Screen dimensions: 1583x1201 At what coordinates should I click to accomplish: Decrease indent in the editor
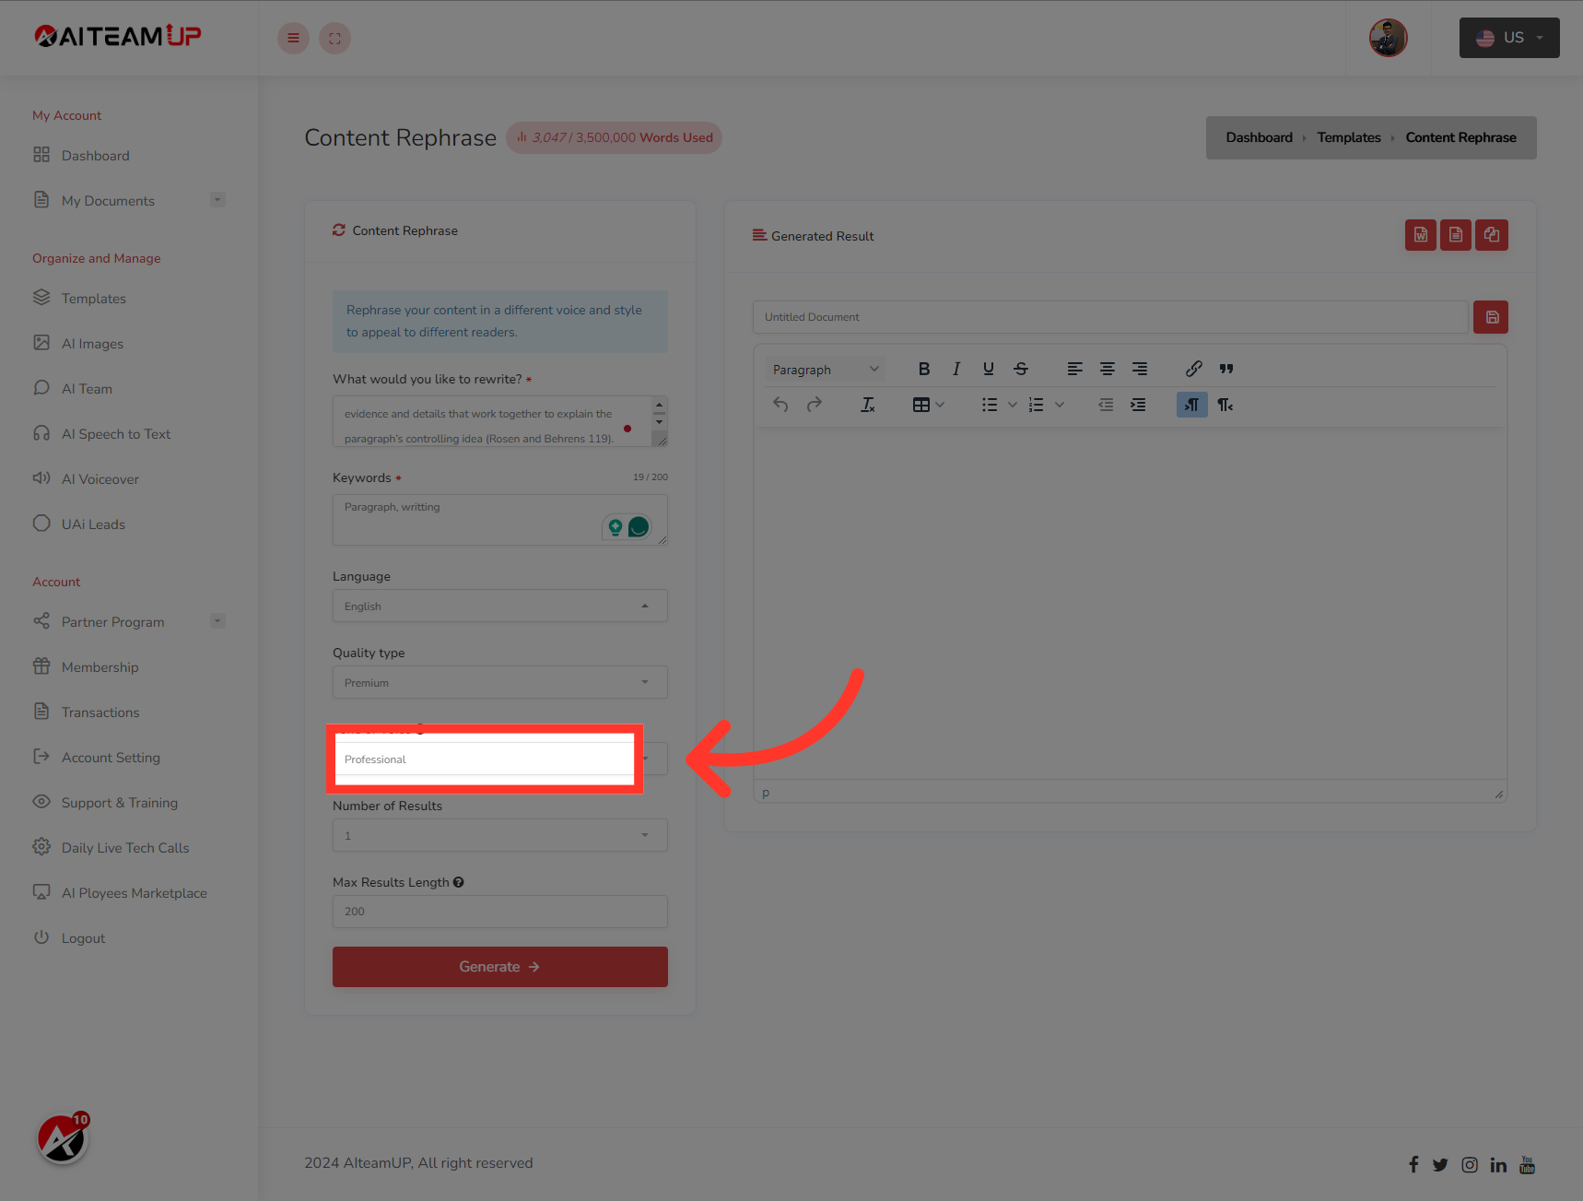[x=1107, y=405]
